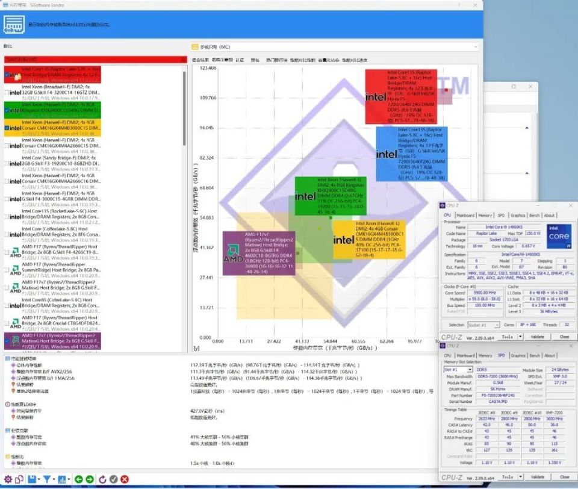
Task: Check the Corsair CMK16GX4M4A2666C16 row
Action: (x=7, y=181)
